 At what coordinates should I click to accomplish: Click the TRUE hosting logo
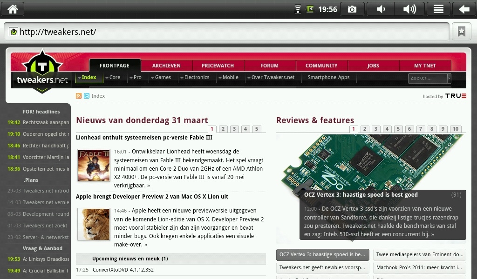point(456,96)
